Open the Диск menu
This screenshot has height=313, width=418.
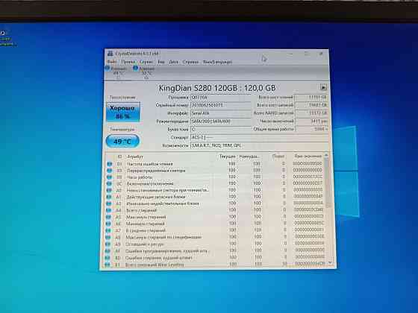(x=173, y=62)
